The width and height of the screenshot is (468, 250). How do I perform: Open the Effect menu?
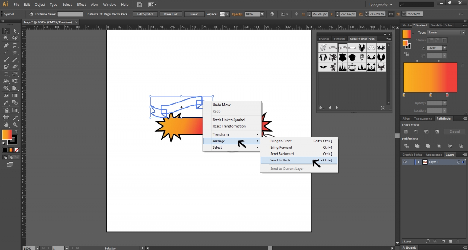pyautogui.click(x=81, y=4)
